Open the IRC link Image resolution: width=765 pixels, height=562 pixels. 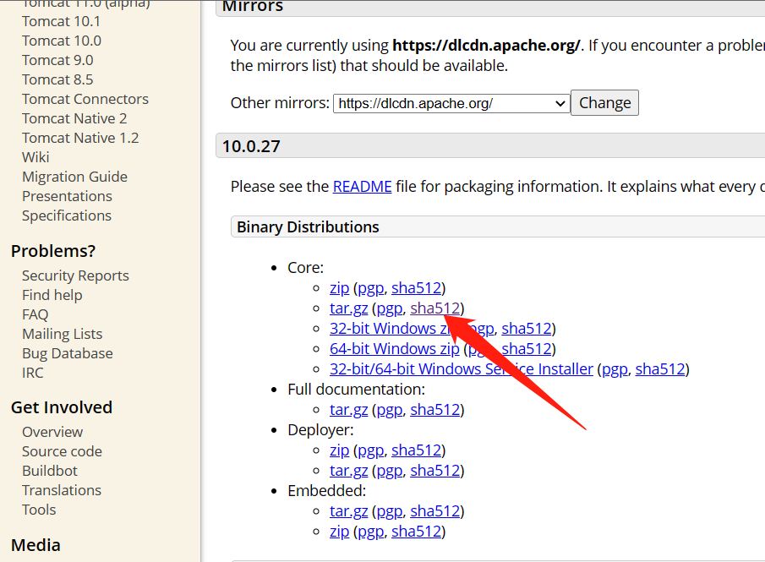33,374
